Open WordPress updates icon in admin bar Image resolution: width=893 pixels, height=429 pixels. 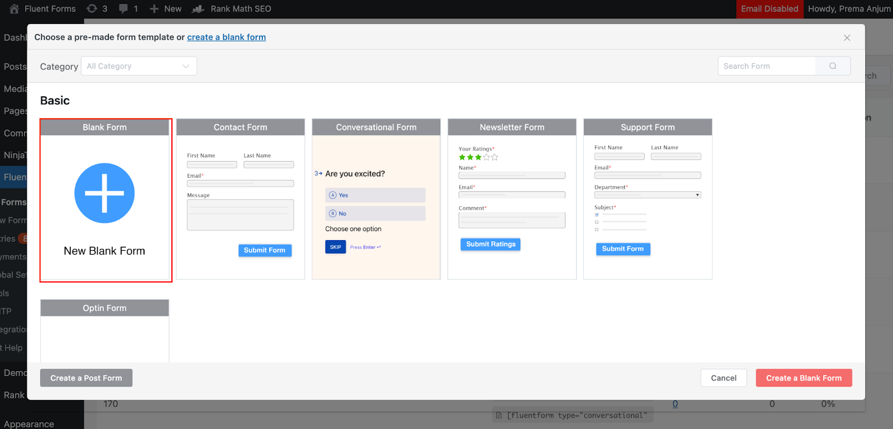coord(92,8)
